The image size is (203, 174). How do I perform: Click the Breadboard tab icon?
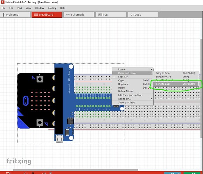pos(36,15)
